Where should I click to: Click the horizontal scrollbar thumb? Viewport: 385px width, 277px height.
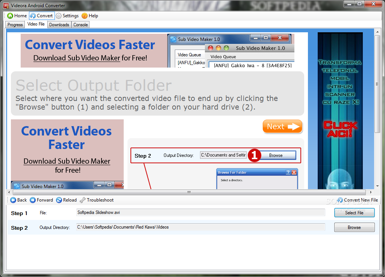pos(189,192)
